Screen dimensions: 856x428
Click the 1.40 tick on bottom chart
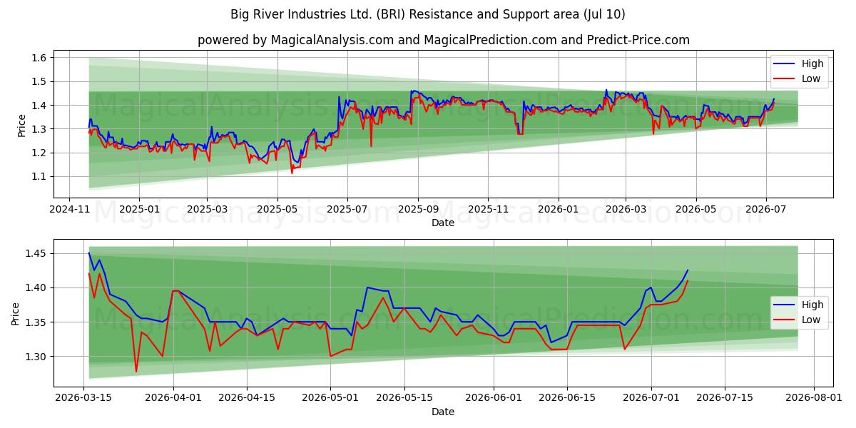point(37,287)
